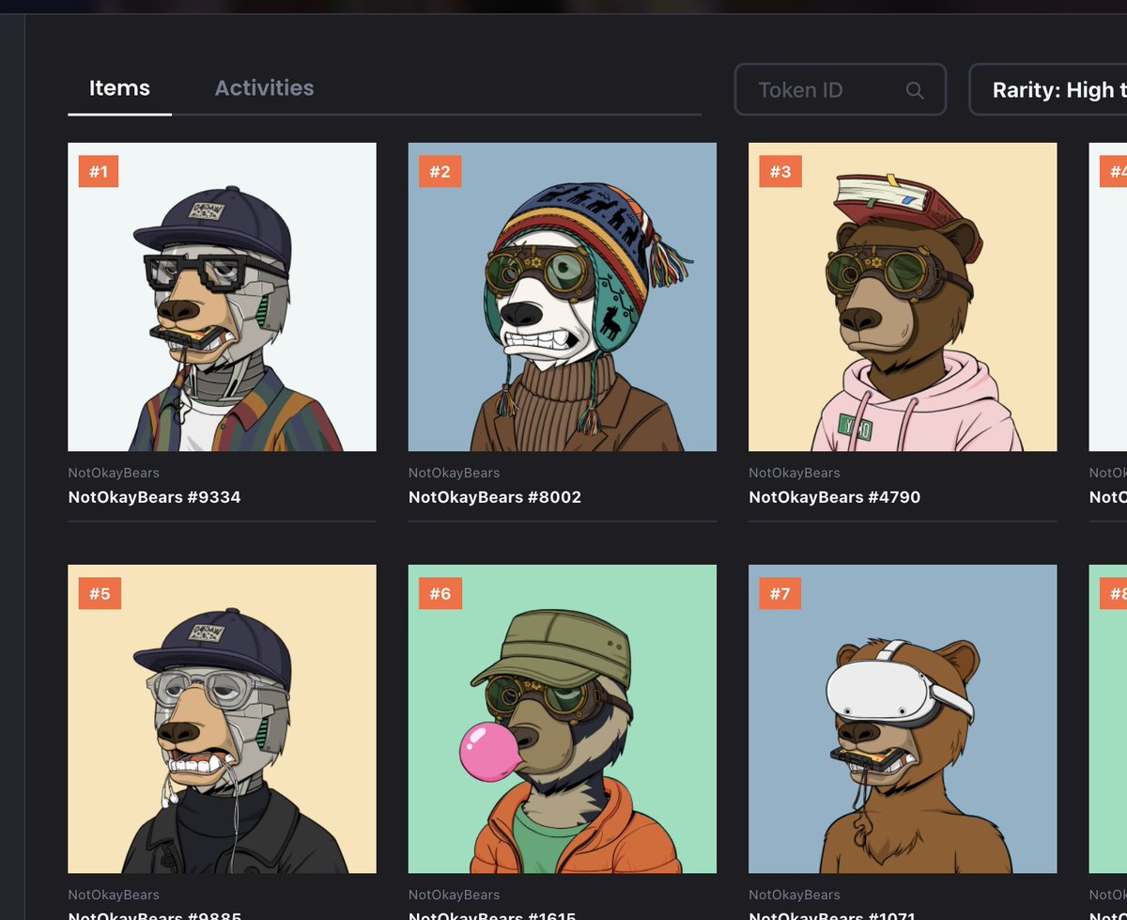1127x920 pixels.
Task: Click the search magnifier icon in Token ID field
Action: 915,89
